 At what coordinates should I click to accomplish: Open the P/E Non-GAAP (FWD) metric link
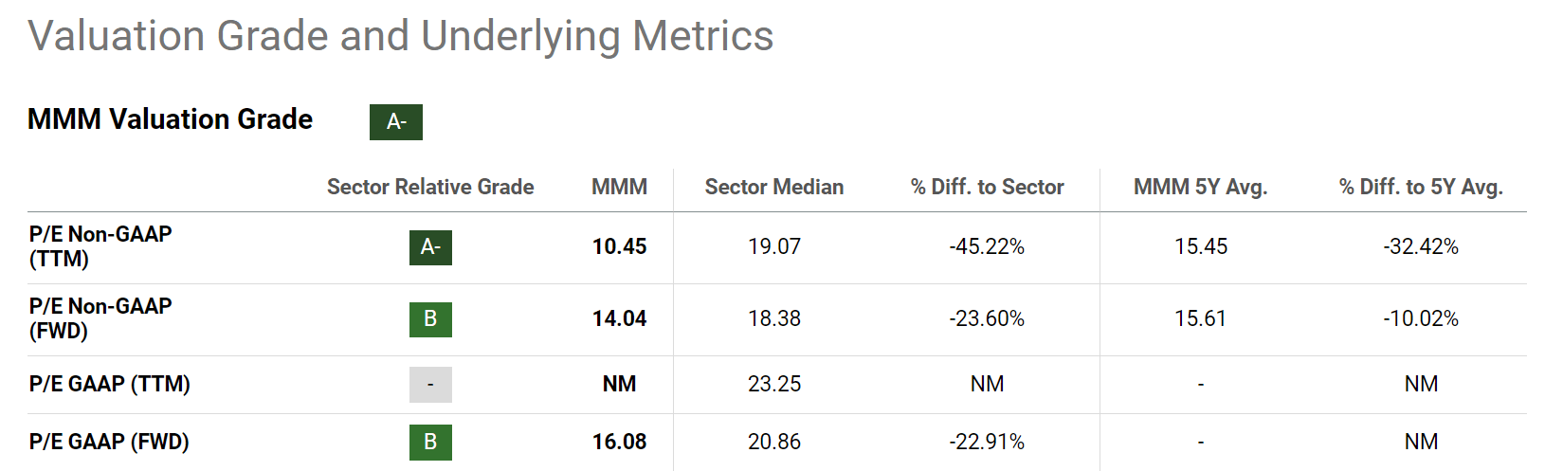tap(100, 318)
